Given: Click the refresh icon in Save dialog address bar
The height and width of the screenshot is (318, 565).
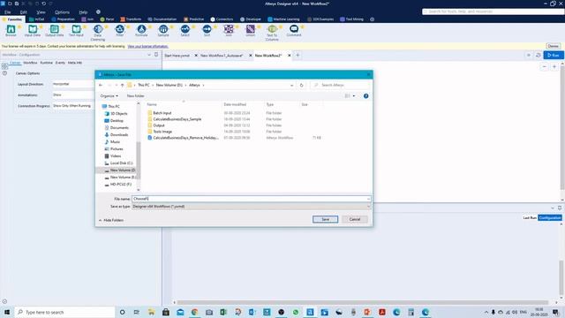Looking at the screenshot, I should coord(302,85).
